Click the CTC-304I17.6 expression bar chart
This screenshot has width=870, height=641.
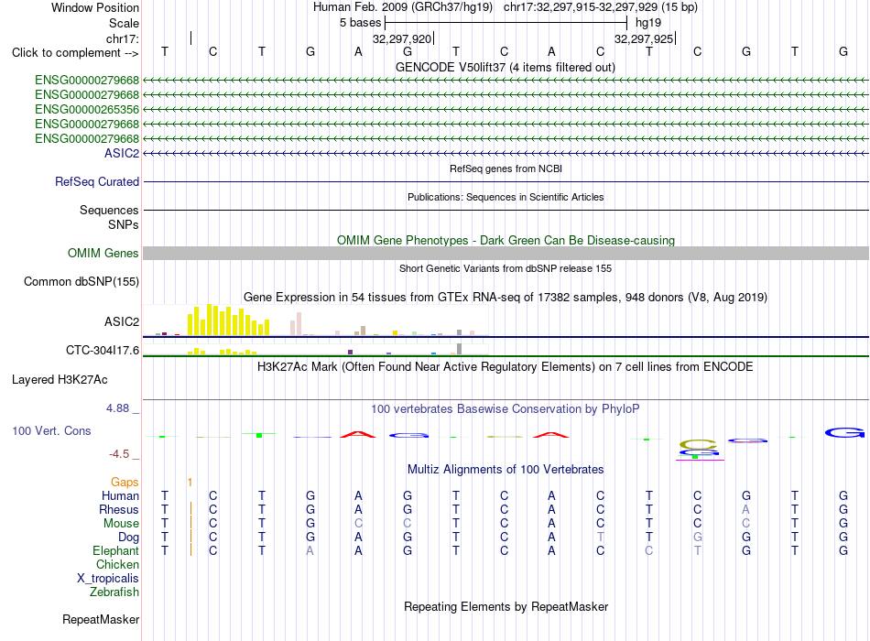tap(316, 349)
